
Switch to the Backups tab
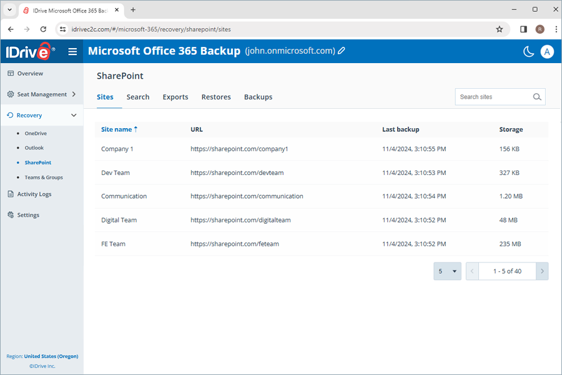pos(258,97)
